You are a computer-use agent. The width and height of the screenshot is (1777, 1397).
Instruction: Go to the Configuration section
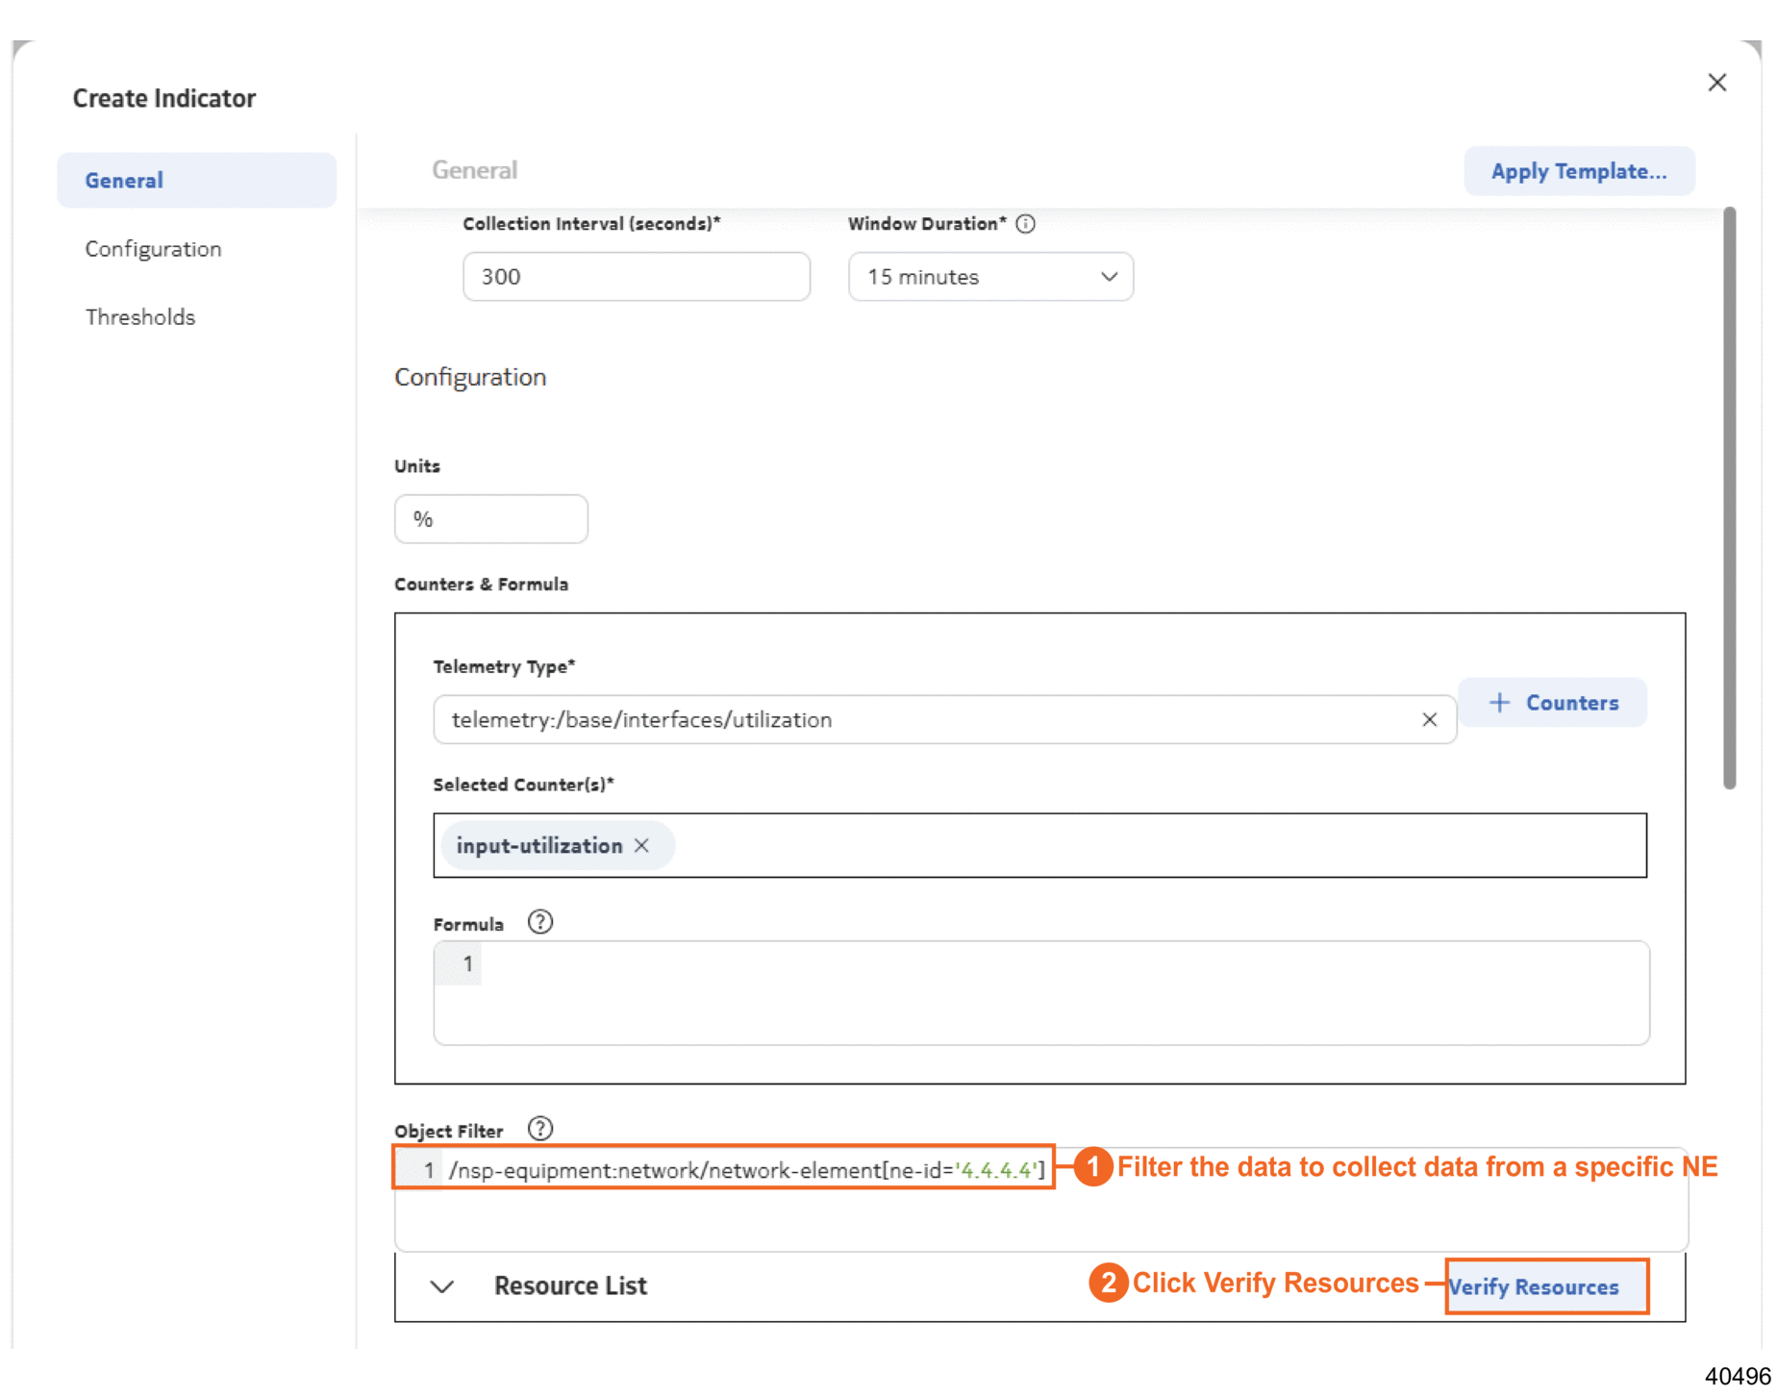154,249
